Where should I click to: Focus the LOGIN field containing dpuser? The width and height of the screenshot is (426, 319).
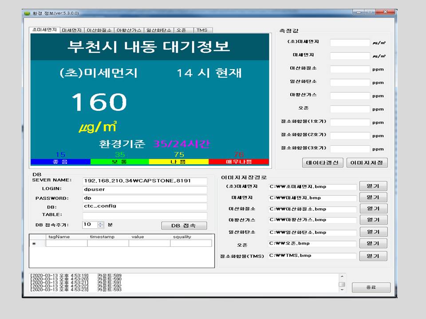[145, 190]
